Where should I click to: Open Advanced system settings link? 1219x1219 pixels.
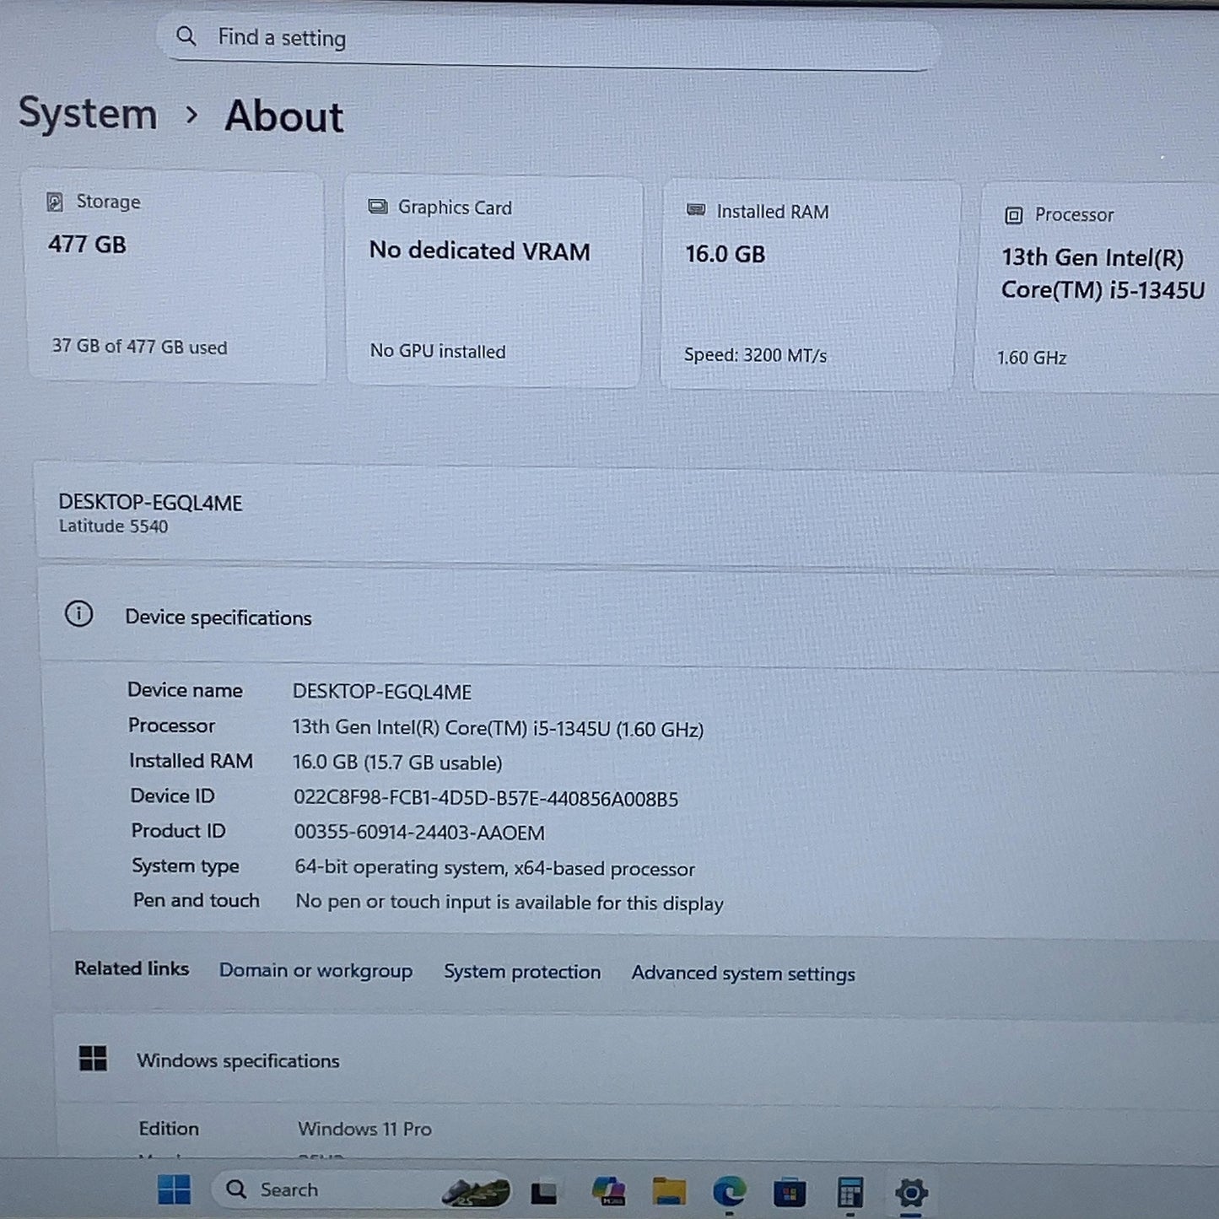tap(743, 974)
